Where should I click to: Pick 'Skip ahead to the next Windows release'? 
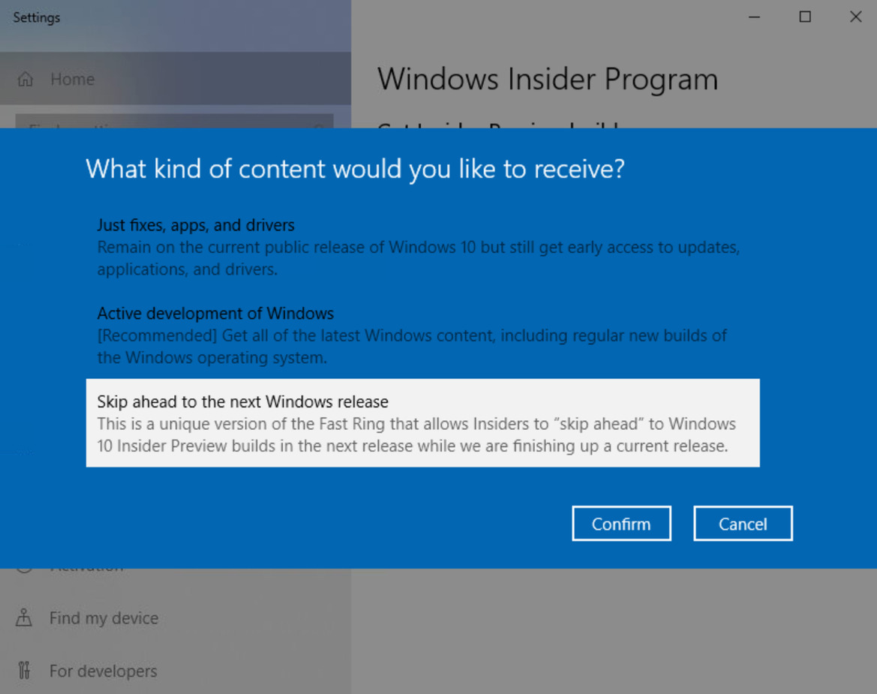422,422
